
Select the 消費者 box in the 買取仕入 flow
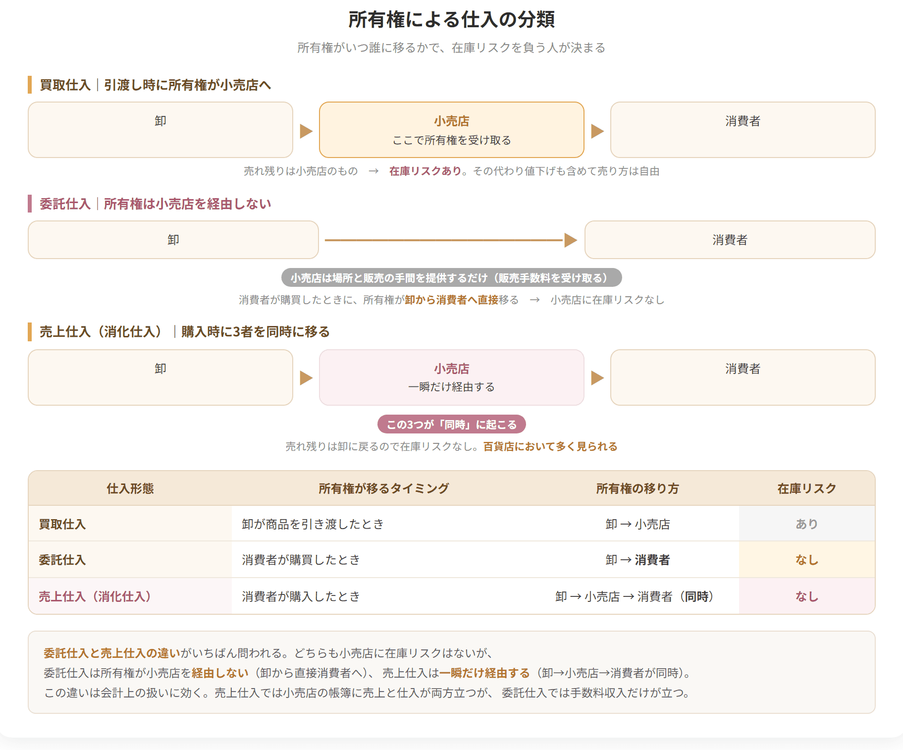(x=743, y=130)
